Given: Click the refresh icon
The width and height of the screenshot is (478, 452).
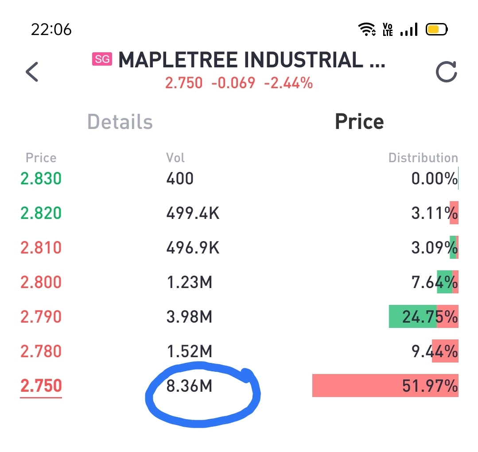Looking at the screenshot, I should pyautogui.click(x=446, y=72).
